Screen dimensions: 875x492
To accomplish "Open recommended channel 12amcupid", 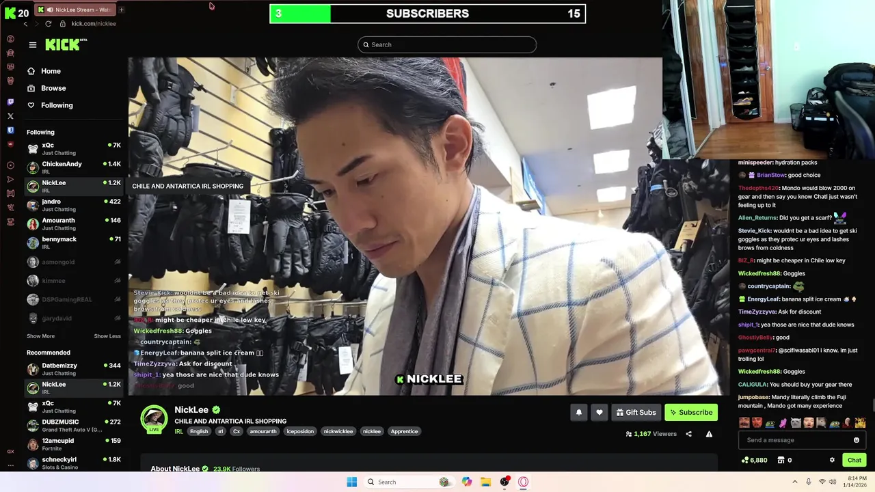I will click(x=74, y=444).
